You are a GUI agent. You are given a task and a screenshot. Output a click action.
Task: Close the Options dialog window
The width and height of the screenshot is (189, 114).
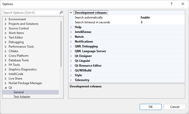pyautogui.click(x=183, y=4)
